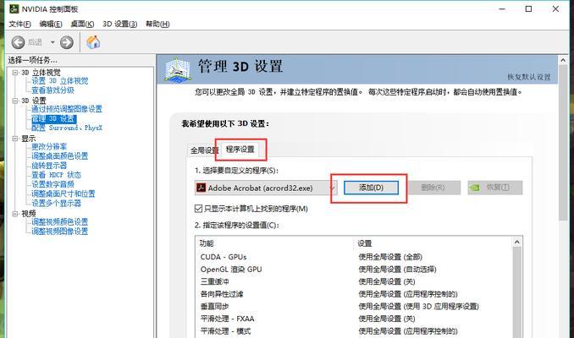The height and width of the screenshot is (338, 574).
Task: Collapse the 显示 tree node
Action: (x=15, y=139)
